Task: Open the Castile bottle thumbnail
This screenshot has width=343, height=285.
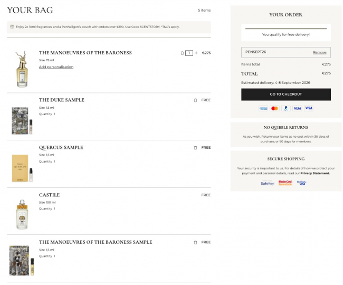Action: coord(22,214)
